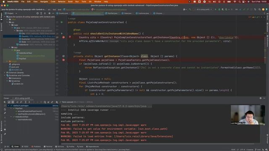Image resolution: width=269 pixels, height=151 pixels.
Task: Collapse the data package node
Action: pos(15,31)
